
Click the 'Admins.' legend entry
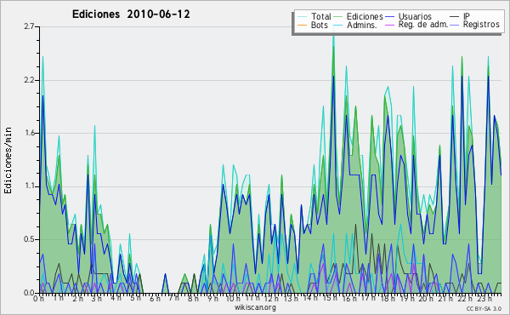pyautogui.click(x=362, y=25)
